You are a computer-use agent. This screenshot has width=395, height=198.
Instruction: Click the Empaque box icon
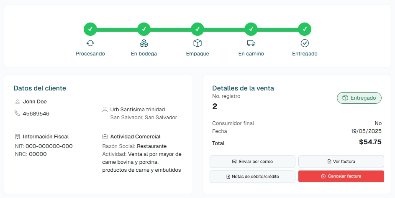tap(197, 43)
